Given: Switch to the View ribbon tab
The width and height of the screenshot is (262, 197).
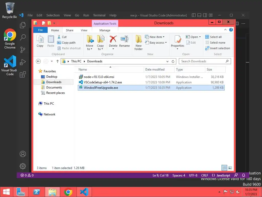Looking at the screenshot, I should pyautogui.click(x=84, y=30).
